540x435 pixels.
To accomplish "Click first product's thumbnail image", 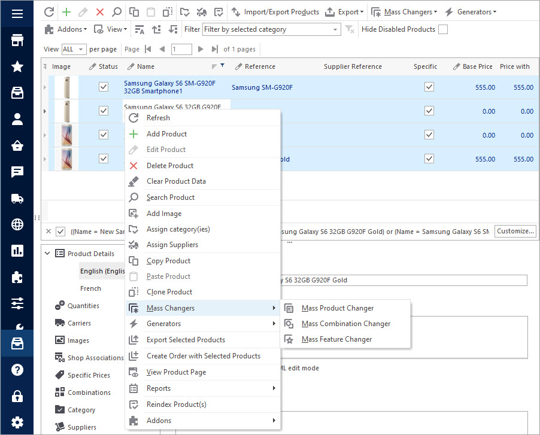I will pyautogui.click(x=66, y=87).
